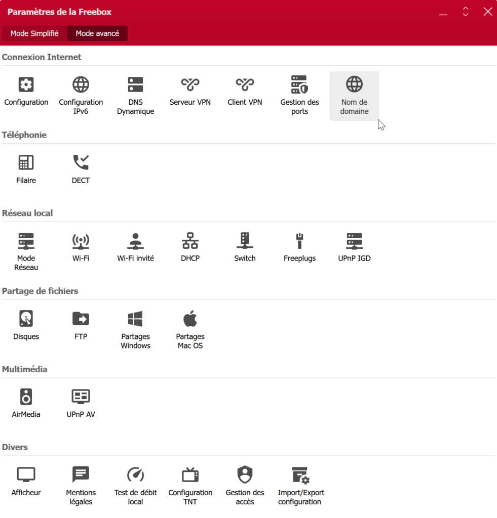The image size is (497, 518).
Task: Open Filaire phone settings
Action: click(x=26, y=163)
